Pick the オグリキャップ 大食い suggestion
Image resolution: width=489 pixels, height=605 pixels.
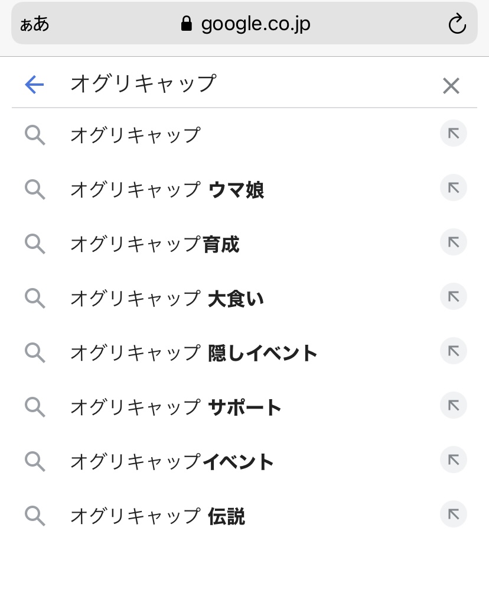(x=167, y=299)
